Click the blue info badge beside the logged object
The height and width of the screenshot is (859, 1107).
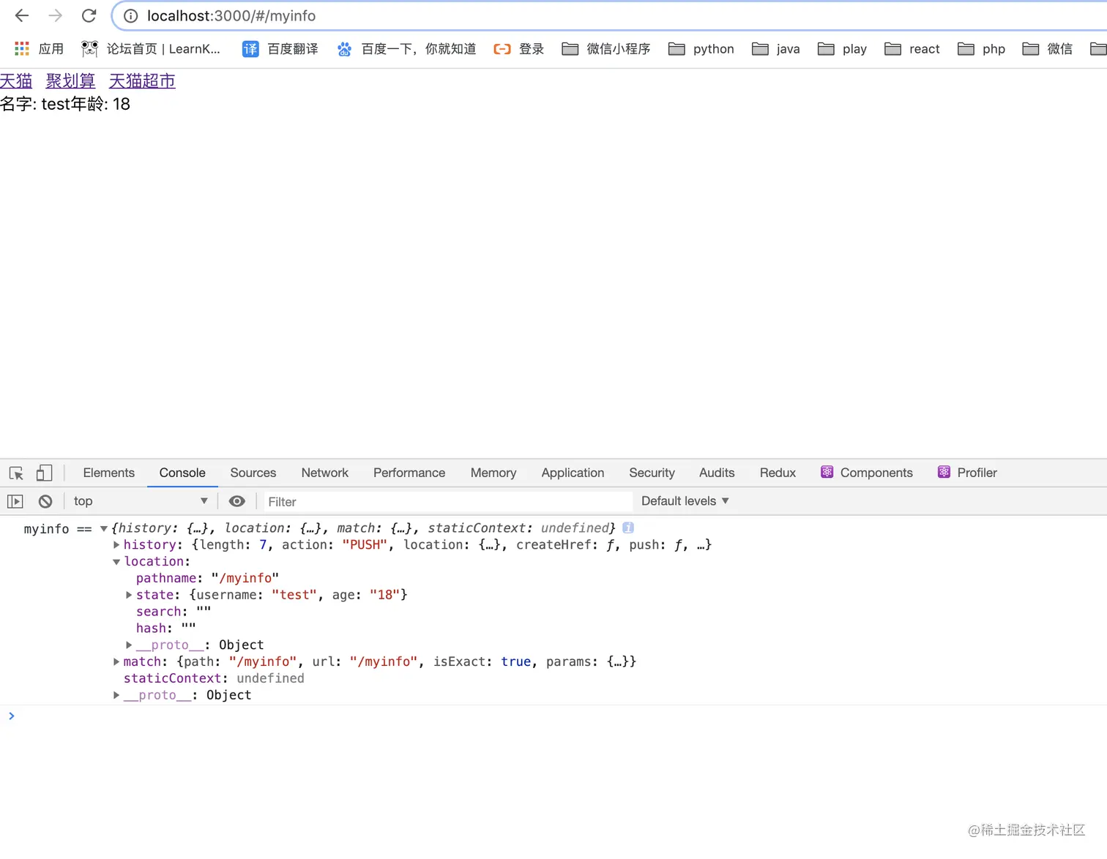coord(628,528)
